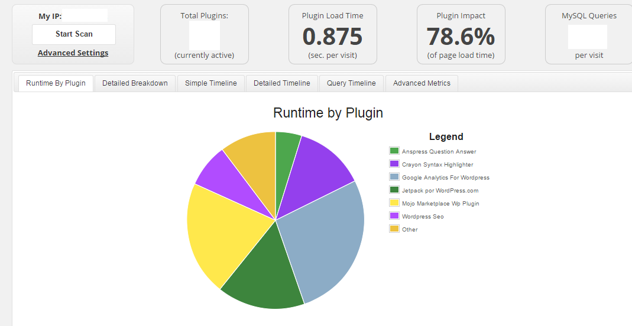Click the Other legend color box
This screenshot has height=326, width=632.
pos(394,229)
